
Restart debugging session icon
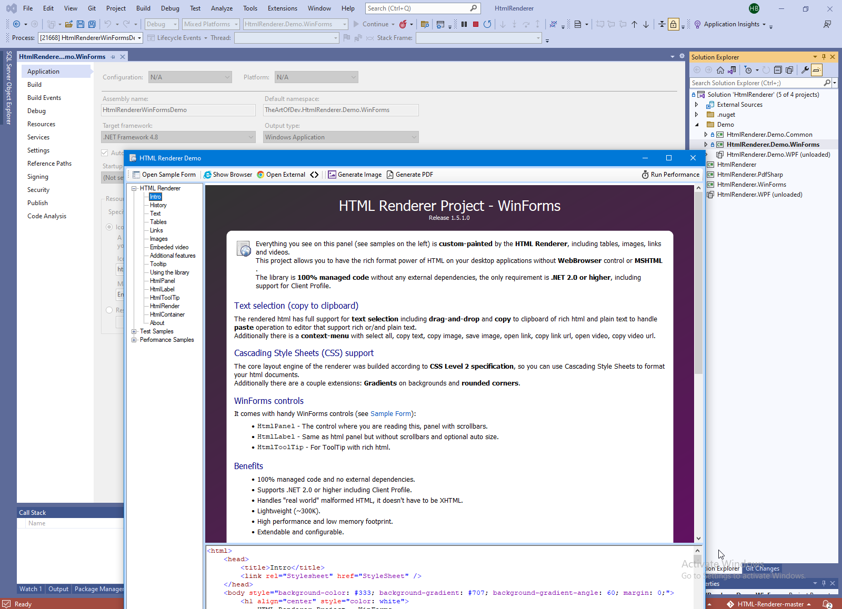[487, 24]
